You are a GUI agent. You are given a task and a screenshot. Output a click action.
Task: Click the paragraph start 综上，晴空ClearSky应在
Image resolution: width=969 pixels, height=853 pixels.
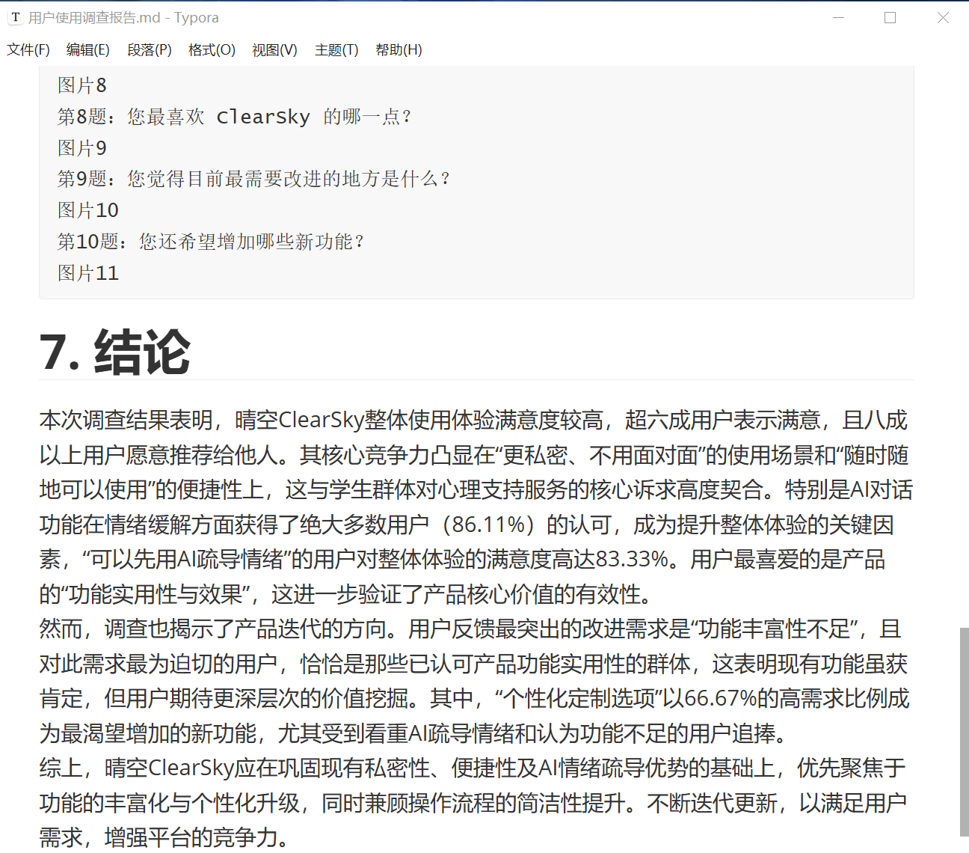[159, 768]
